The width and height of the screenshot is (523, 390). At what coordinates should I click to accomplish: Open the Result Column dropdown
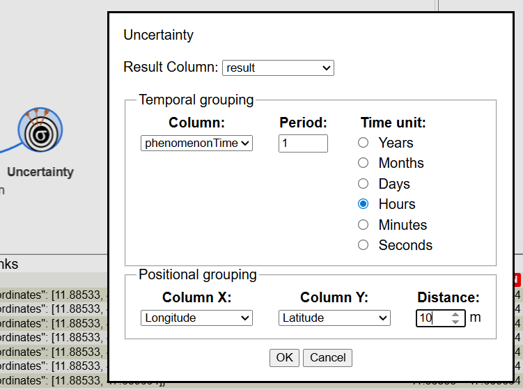tap(278, 68)
